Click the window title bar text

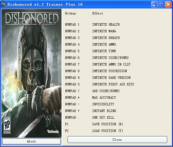point(45,5)
